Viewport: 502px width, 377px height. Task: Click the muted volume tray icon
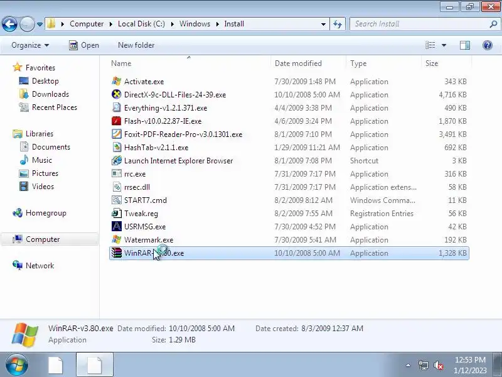[x=438, y=365]
